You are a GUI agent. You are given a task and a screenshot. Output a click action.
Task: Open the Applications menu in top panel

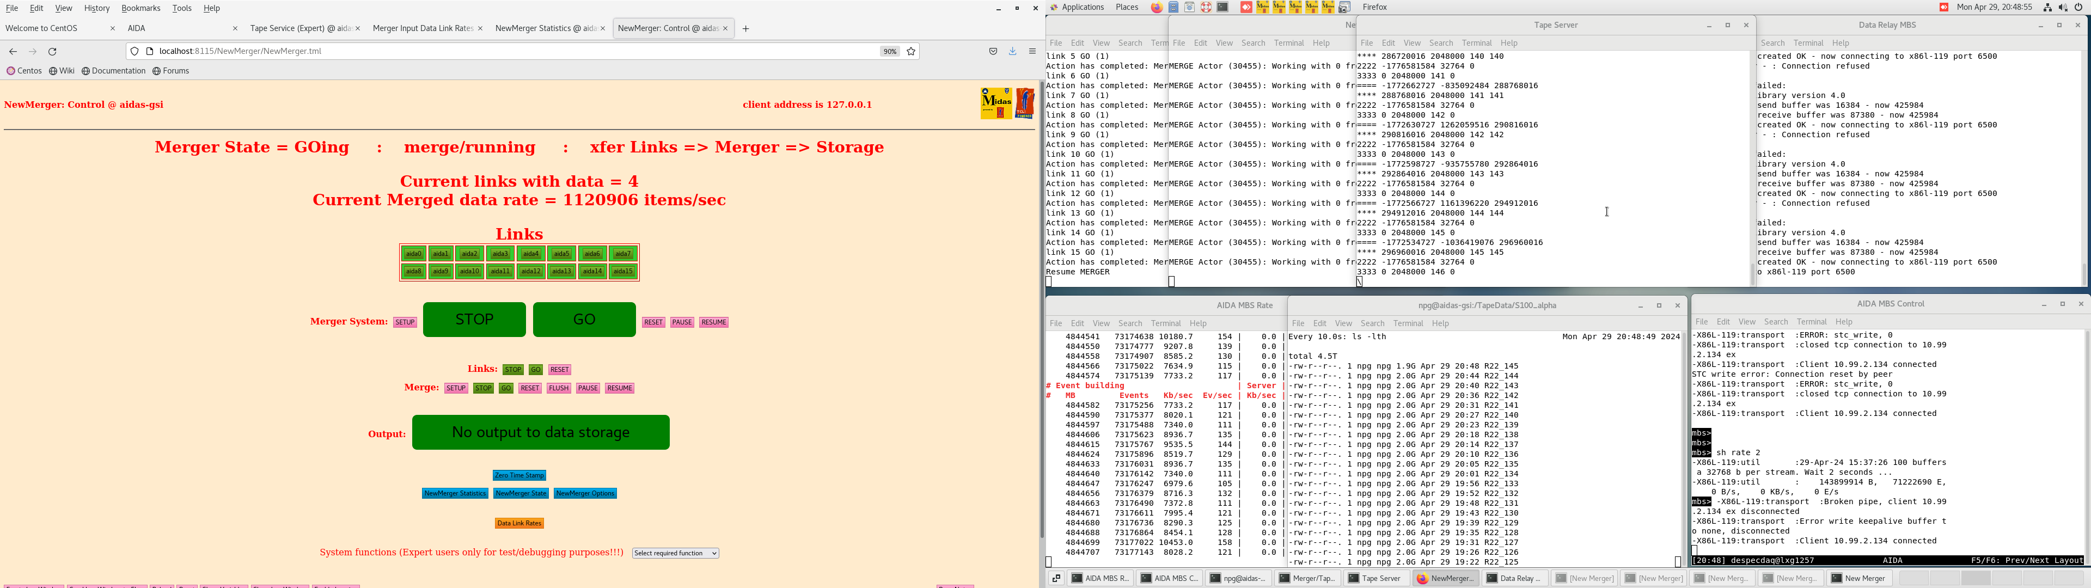click(x=1083, y=7)
